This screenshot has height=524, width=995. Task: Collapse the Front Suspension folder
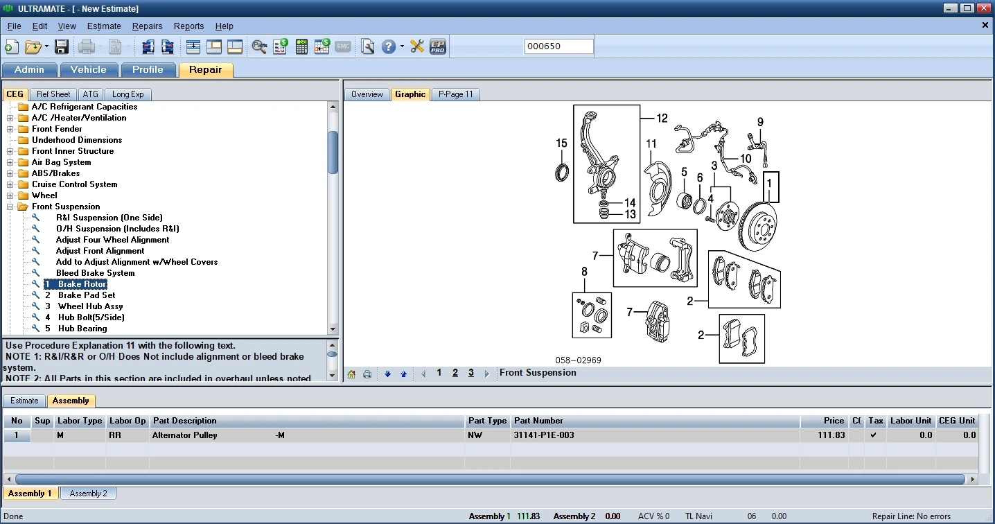point(10,207)
